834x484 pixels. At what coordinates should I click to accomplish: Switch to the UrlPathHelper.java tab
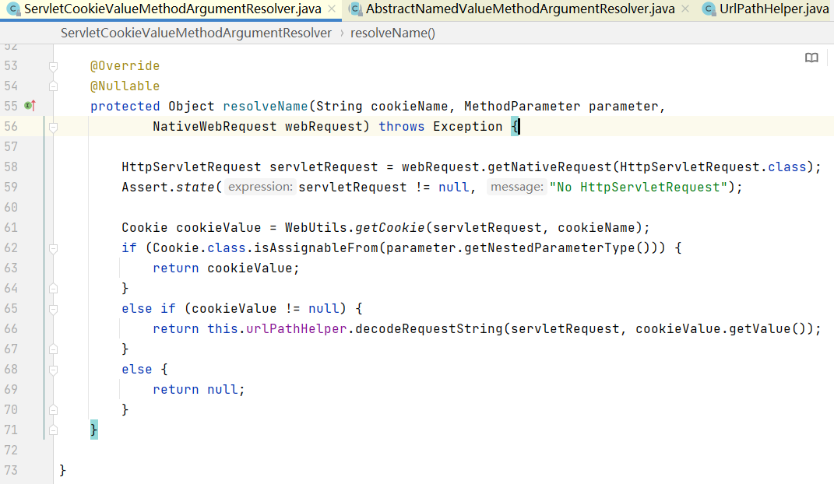point(774,9)
